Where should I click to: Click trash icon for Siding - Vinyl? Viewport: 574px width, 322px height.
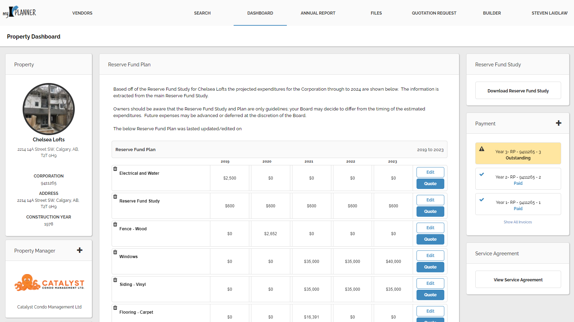click(x=115, y=280)
